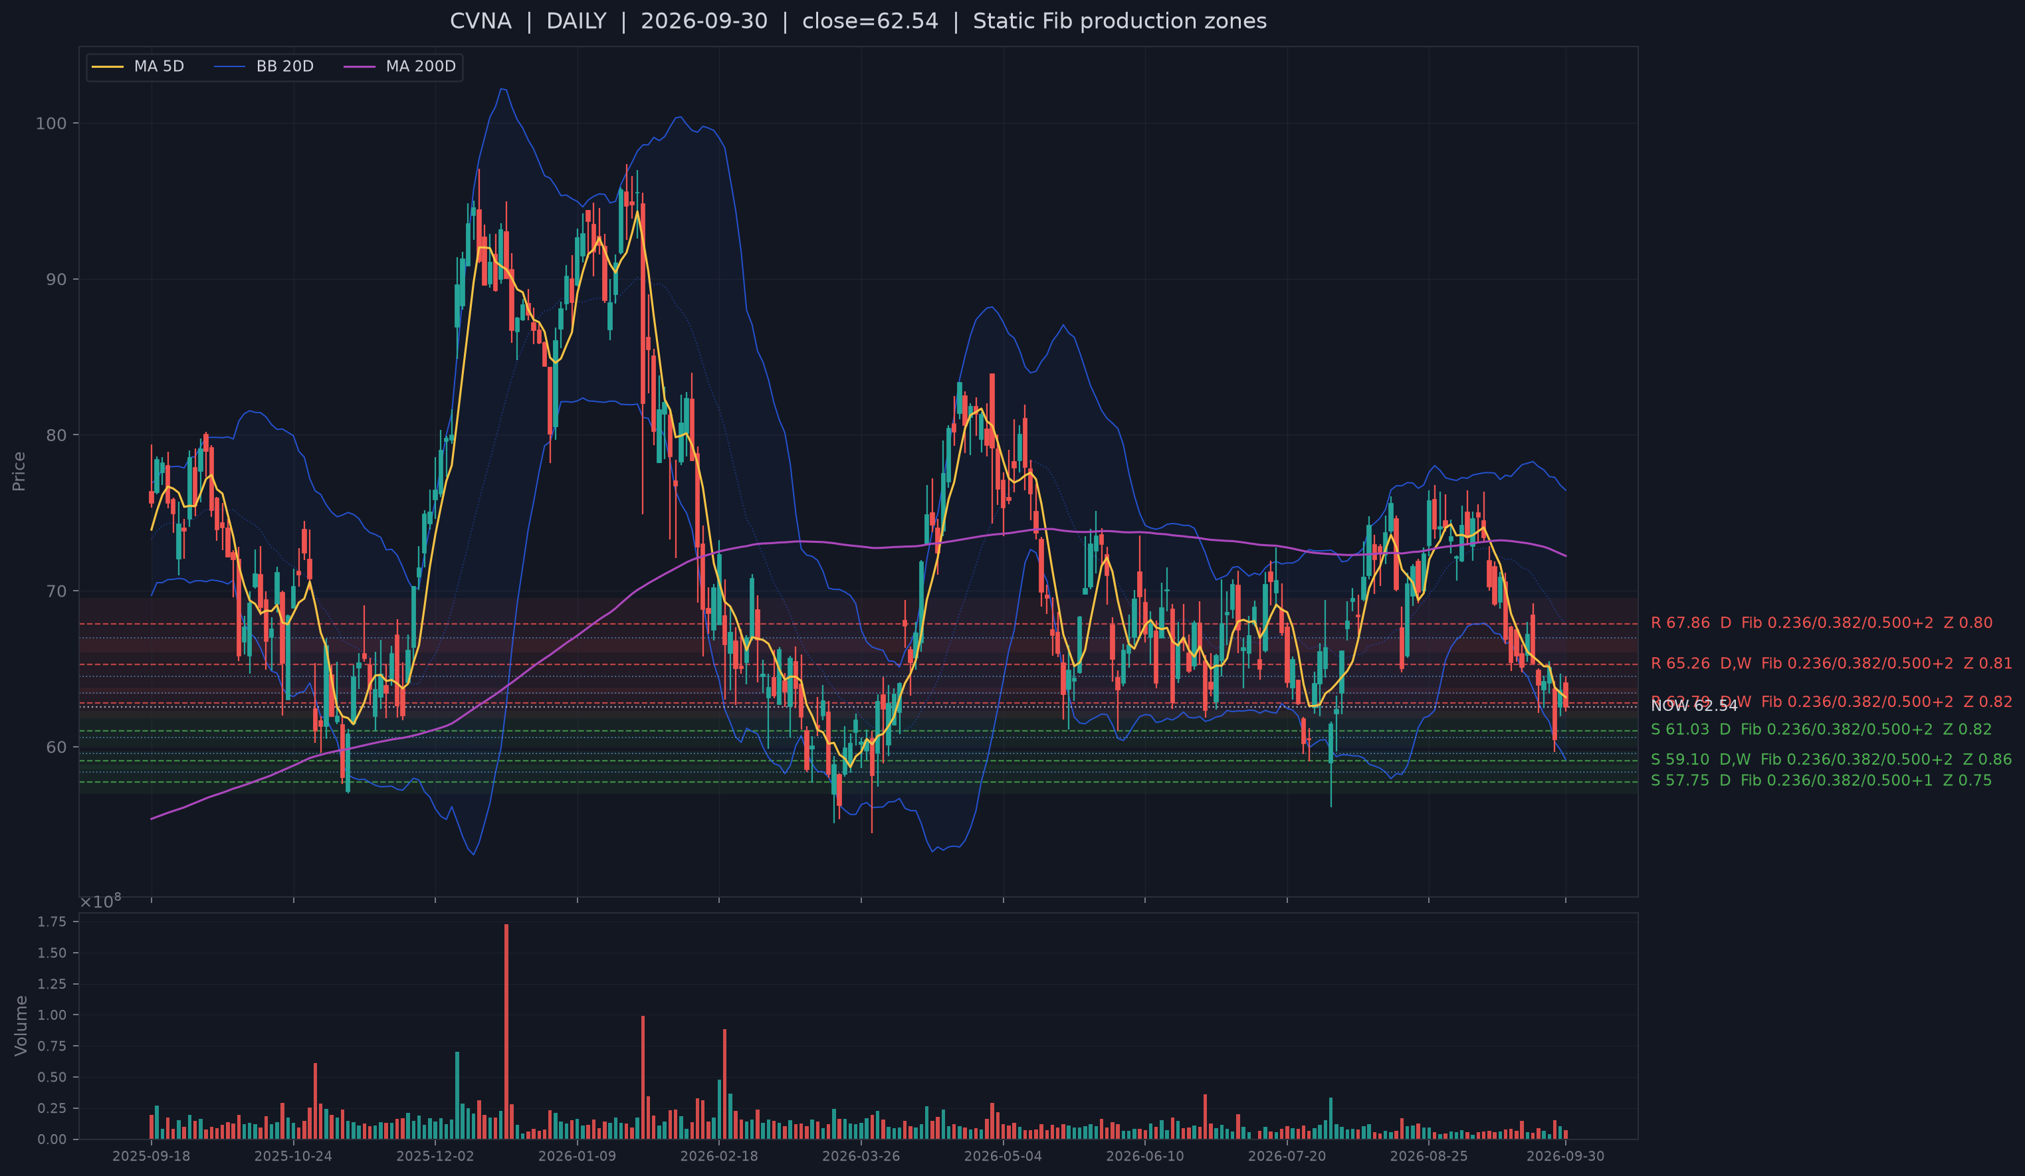Click the 2026-07-20 date axis label
This screenshot has width=2025, height=1176.
point(1287,1156)
